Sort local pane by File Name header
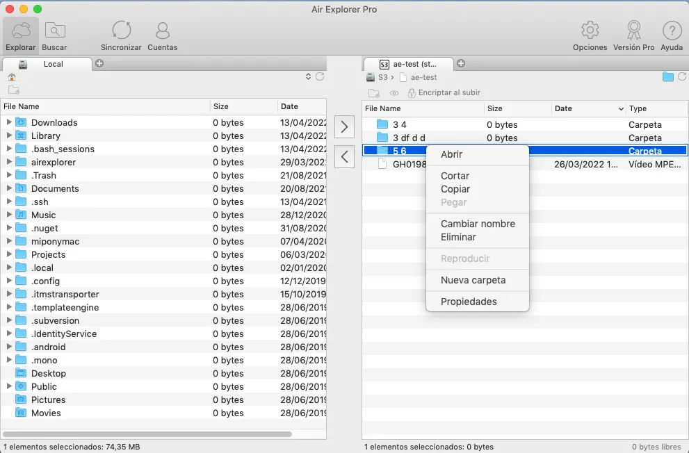 106,106
